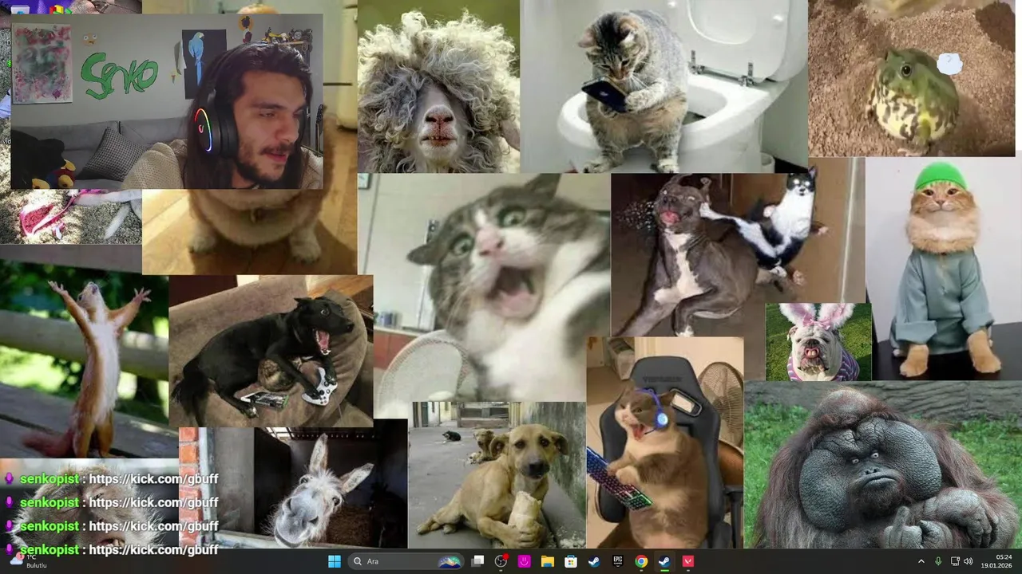The height and width of the screenshot is (574, 1022).
Task: Select the curly wool sheep picture
Action: tap(438, 86)
